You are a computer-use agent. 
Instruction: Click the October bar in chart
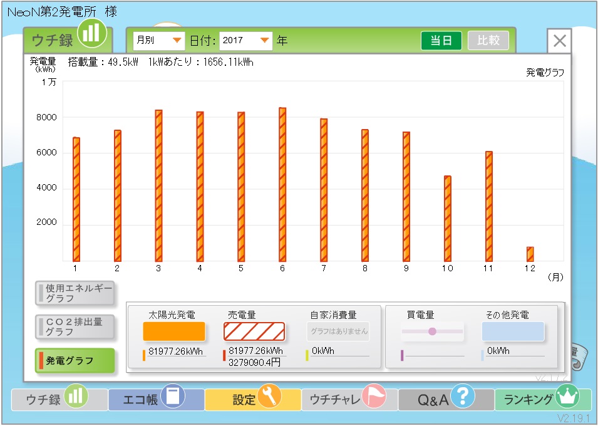click(x=448, y=219)
